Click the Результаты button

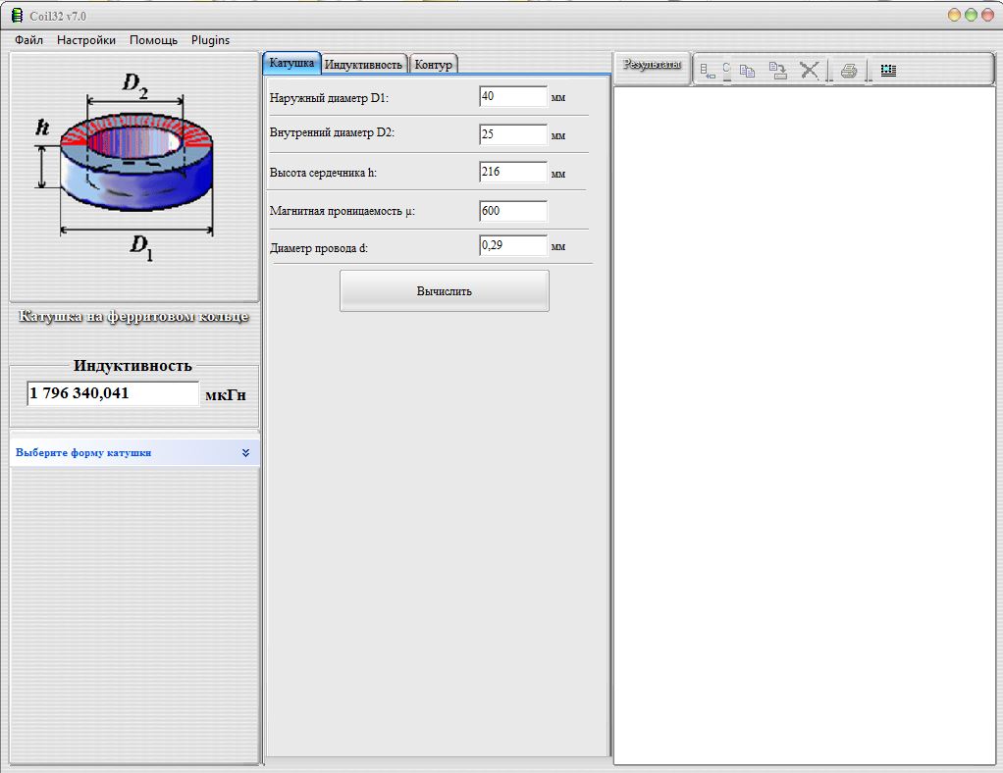pos(652,66)
